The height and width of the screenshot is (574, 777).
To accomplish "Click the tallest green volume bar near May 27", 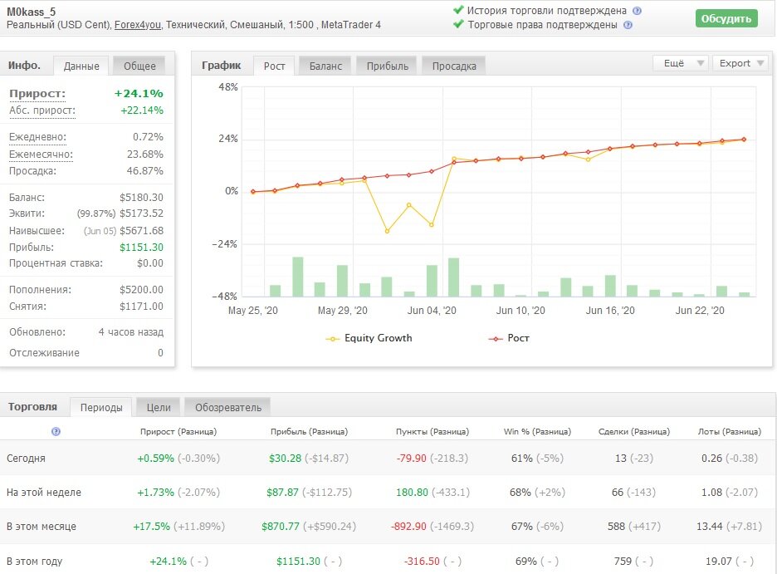I will (297, 277).
